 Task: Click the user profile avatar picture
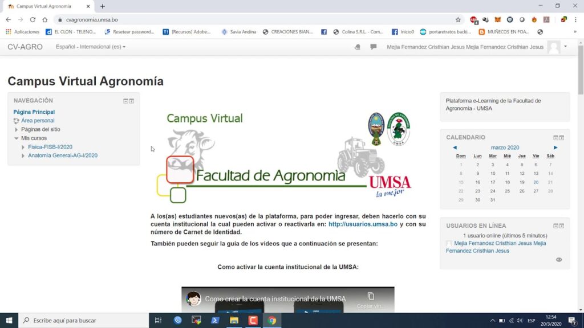(554, 47)
